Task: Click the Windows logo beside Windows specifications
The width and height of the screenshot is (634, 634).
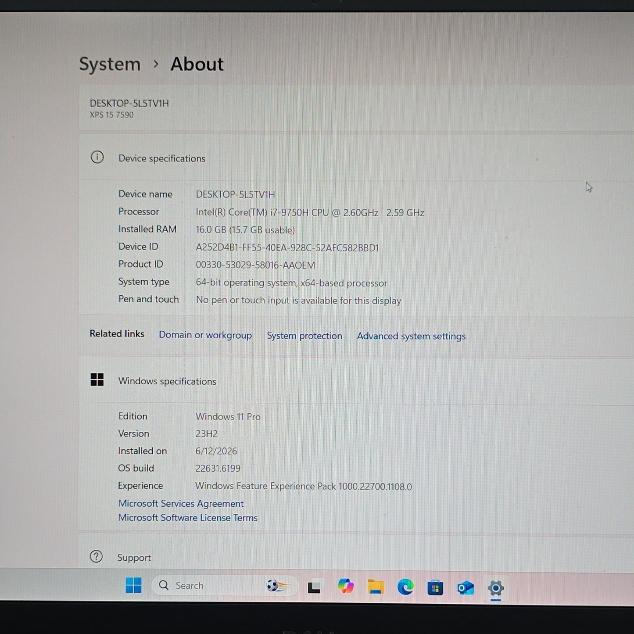Action: [x=97, y=380]
